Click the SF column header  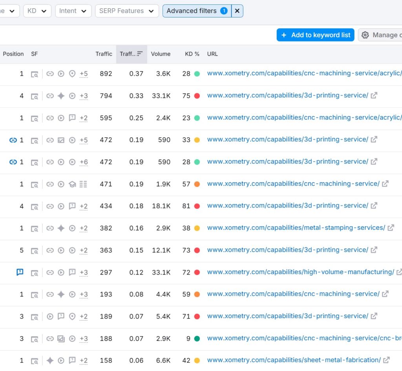pos(35,54)
